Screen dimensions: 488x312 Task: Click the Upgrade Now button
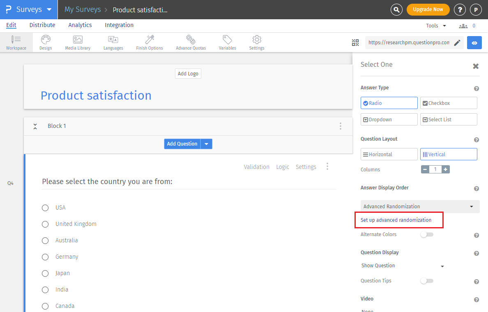click(x=428, y=9)
